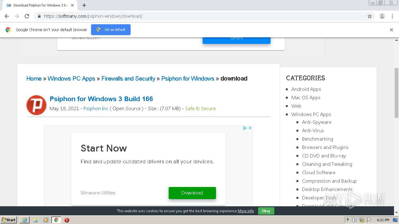Click the taskbar clock showing 6:21 PM
Image resolution: width=399 pixels, height=224 pixels.
(x=383, y=220)
